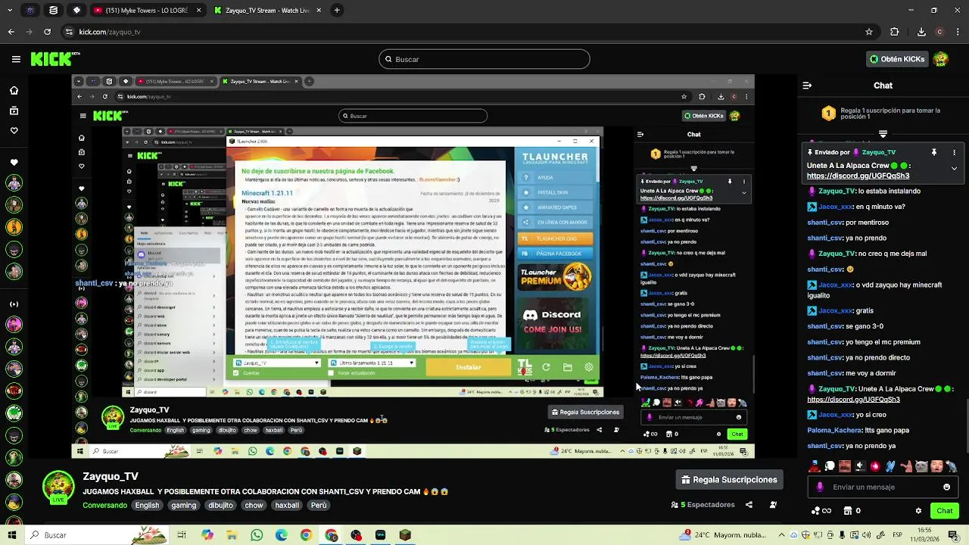Image resolution: width=969 pixels, height=545 pixels.
Task: Close the Myke Towers YouTube tab
Action: pos(198,11)
